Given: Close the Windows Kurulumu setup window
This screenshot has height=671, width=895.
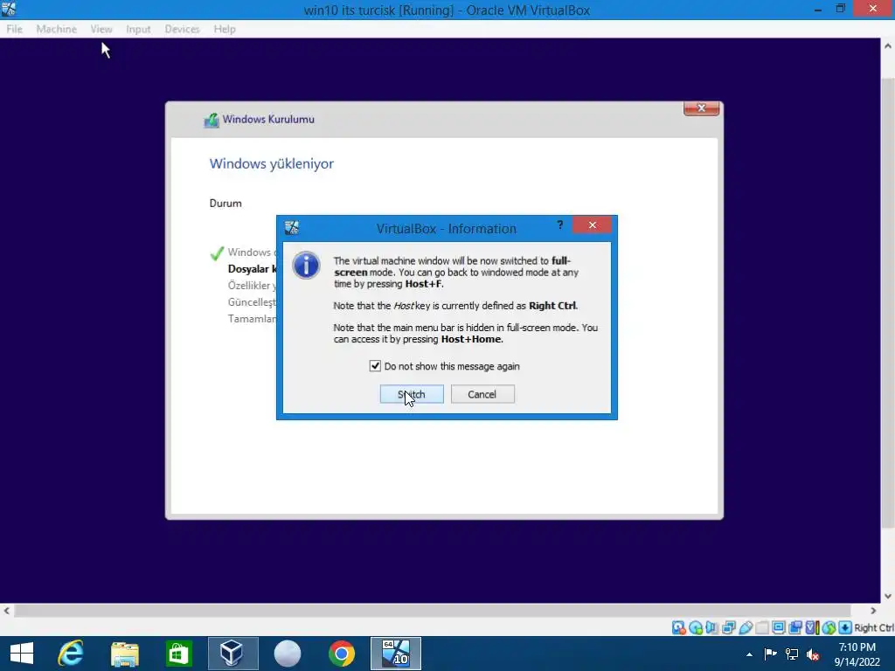Looking at the screenshot, I should [702, 107].
